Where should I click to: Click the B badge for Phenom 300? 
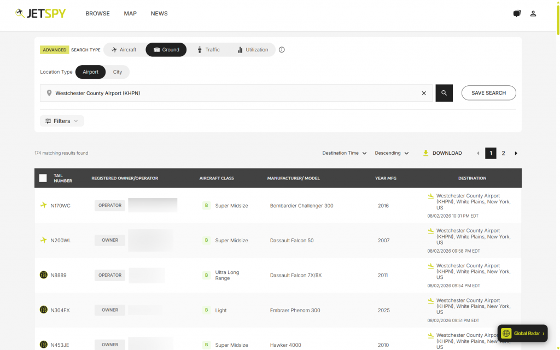click(206, 310)
